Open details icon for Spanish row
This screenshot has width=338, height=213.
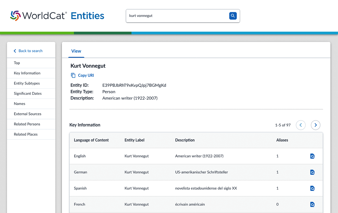pos(312,188)
